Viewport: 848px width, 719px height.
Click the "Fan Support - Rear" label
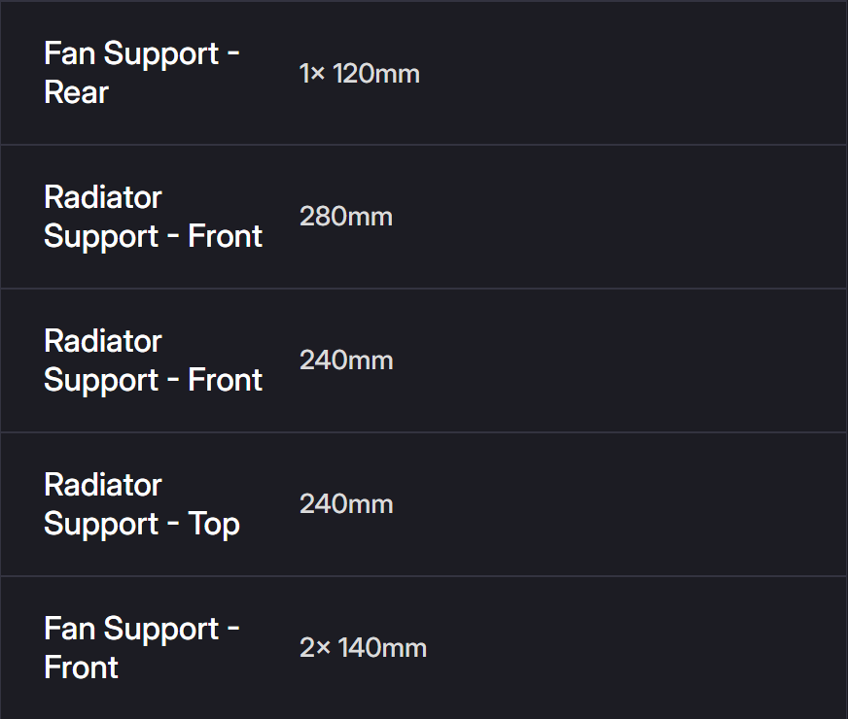[142, 73]
